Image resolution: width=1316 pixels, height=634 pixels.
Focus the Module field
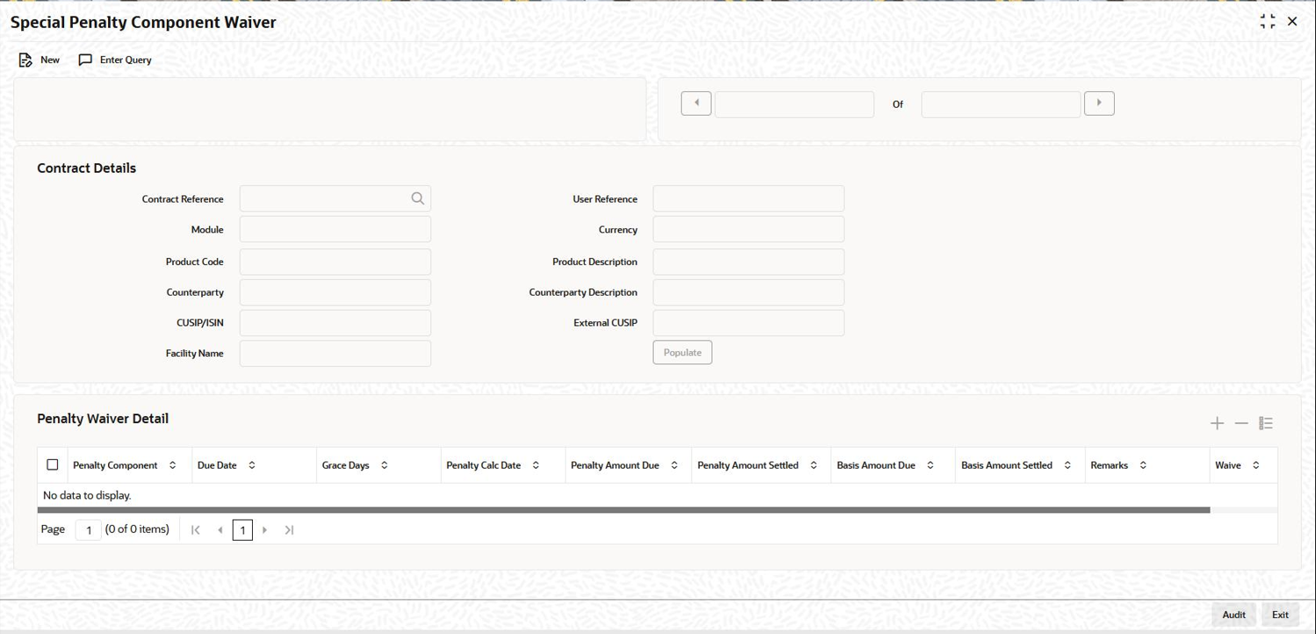click(335, 229)
